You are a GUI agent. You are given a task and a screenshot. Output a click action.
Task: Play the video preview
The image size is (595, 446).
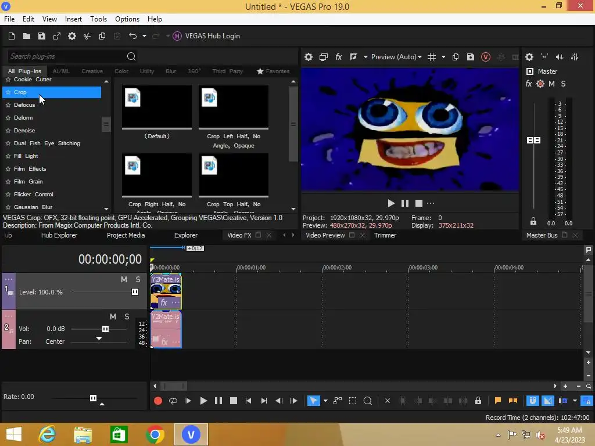(x=391, y=203)
